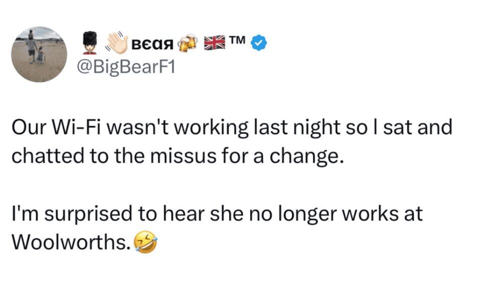Open the @BigBearF1 handle link
484x299 pixels.
coord(124,67)
